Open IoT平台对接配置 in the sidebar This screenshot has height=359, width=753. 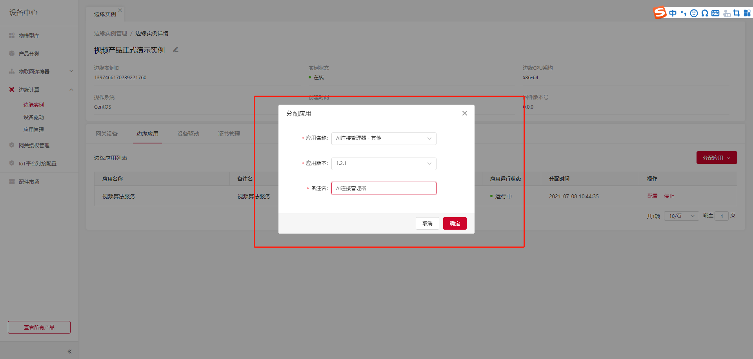tap(37, 163)
